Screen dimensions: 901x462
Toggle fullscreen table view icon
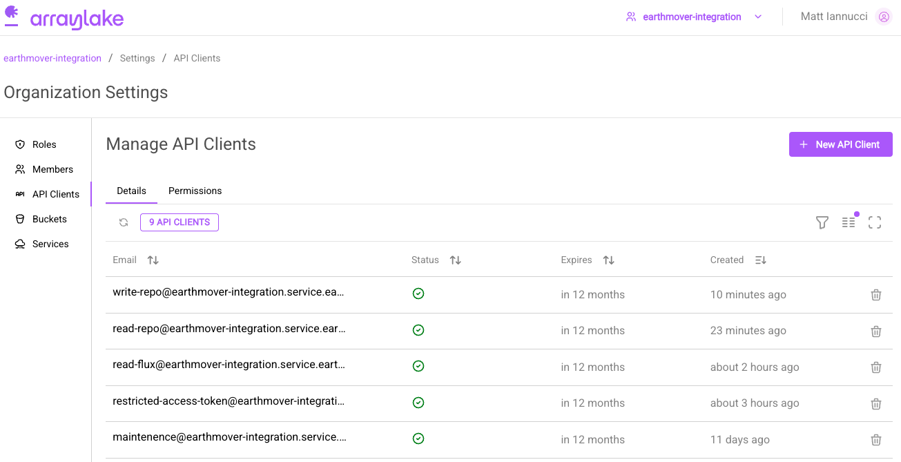coord(875,222)
